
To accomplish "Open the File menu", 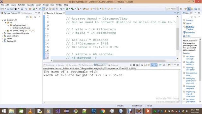I will coord(2,5).
